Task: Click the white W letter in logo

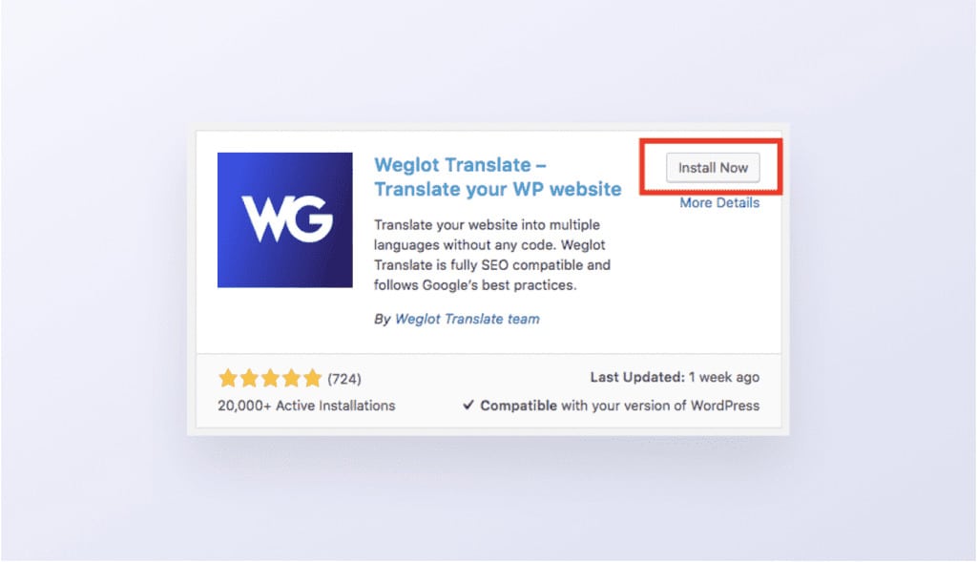Action: [262, 219]
